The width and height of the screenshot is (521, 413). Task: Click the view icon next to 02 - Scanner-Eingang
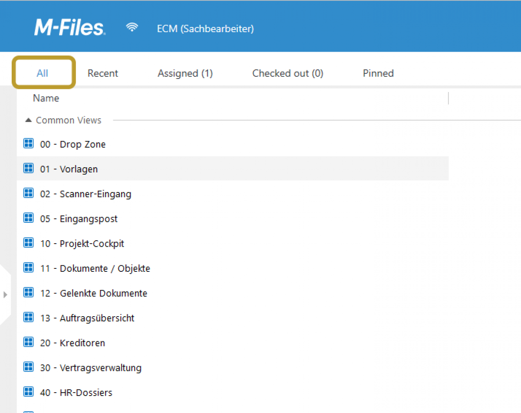point(28,194)
